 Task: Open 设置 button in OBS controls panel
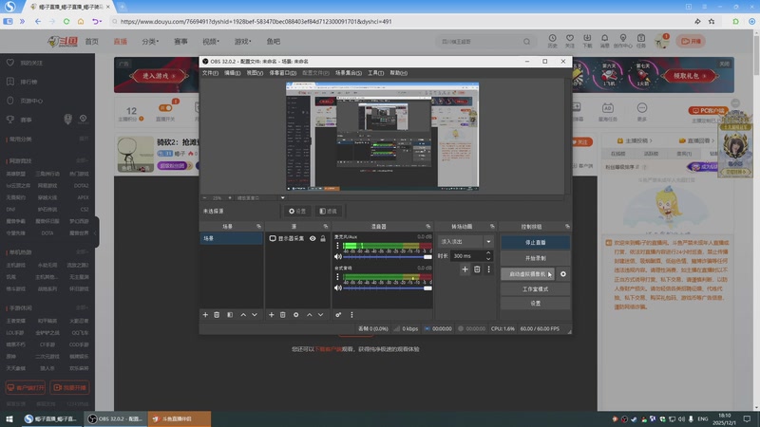[x=535, y=303]
